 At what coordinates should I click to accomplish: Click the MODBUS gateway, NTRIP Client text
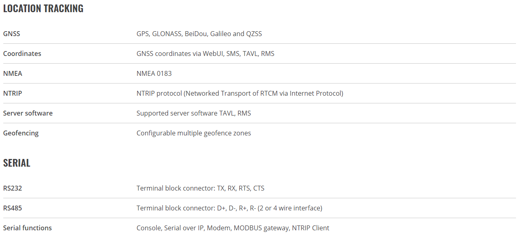tap(282, 228)
